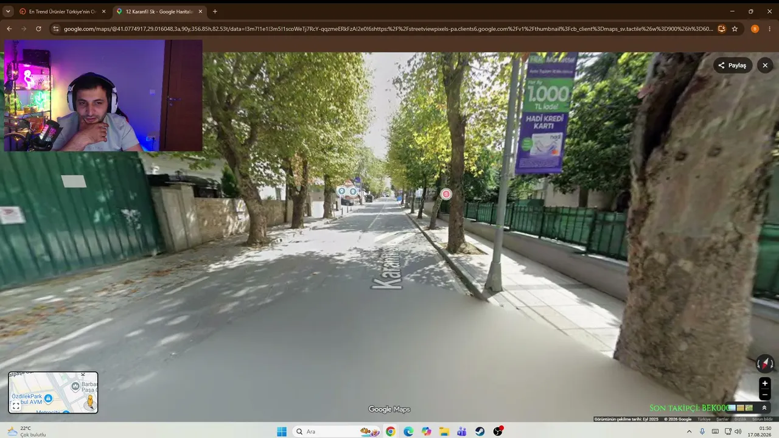Open a new browser tab
Image resolution: width=779 pixels, height=438 pixels.
pyautogui.click(x=215, y=12)
